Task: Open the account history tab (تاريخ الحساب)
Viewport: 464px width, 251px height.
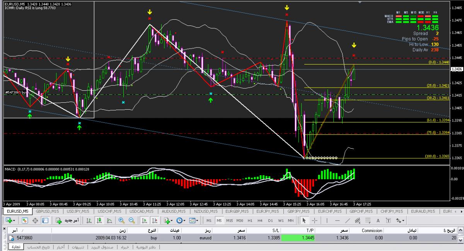Action: (x=38, y=247)
